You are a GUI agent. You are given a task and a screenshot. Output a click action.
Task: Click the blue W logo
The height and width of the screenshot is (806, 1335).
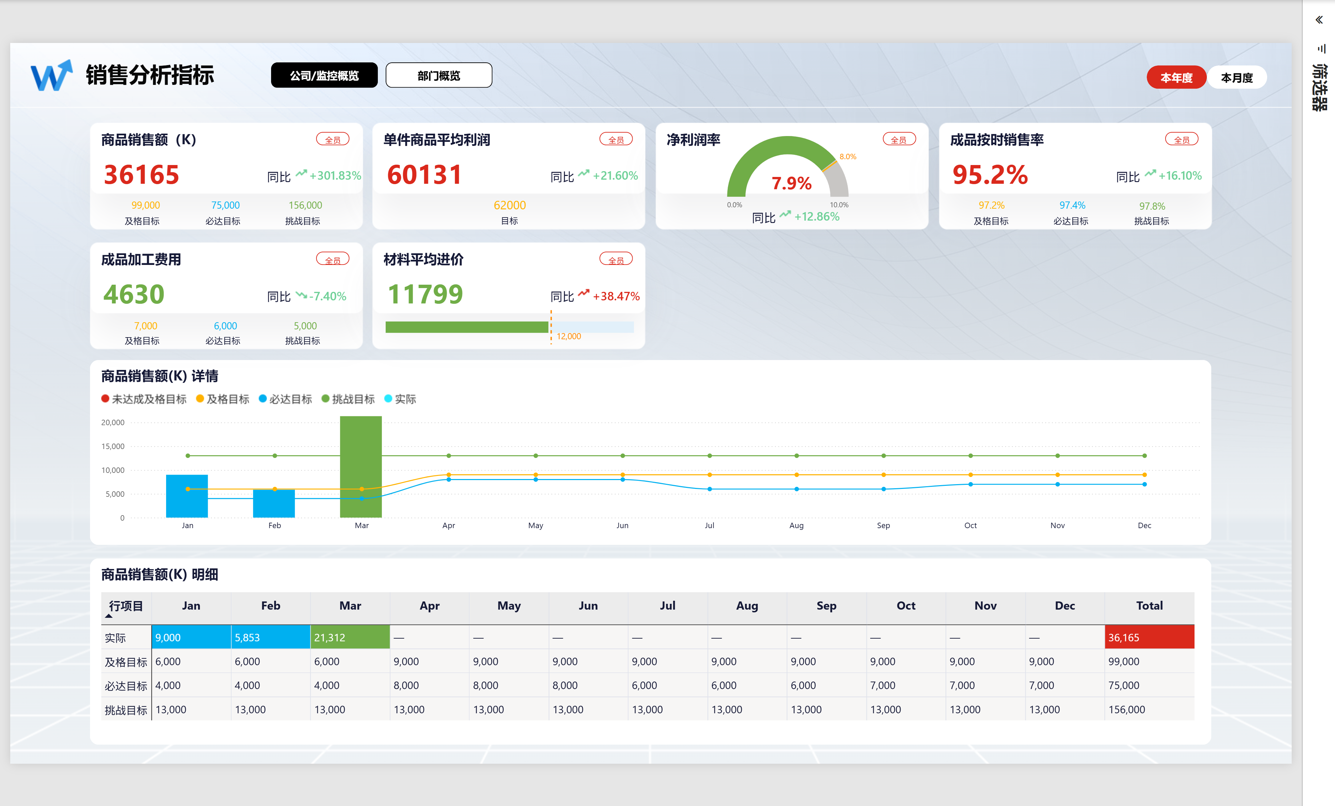[x=51, y=75]
